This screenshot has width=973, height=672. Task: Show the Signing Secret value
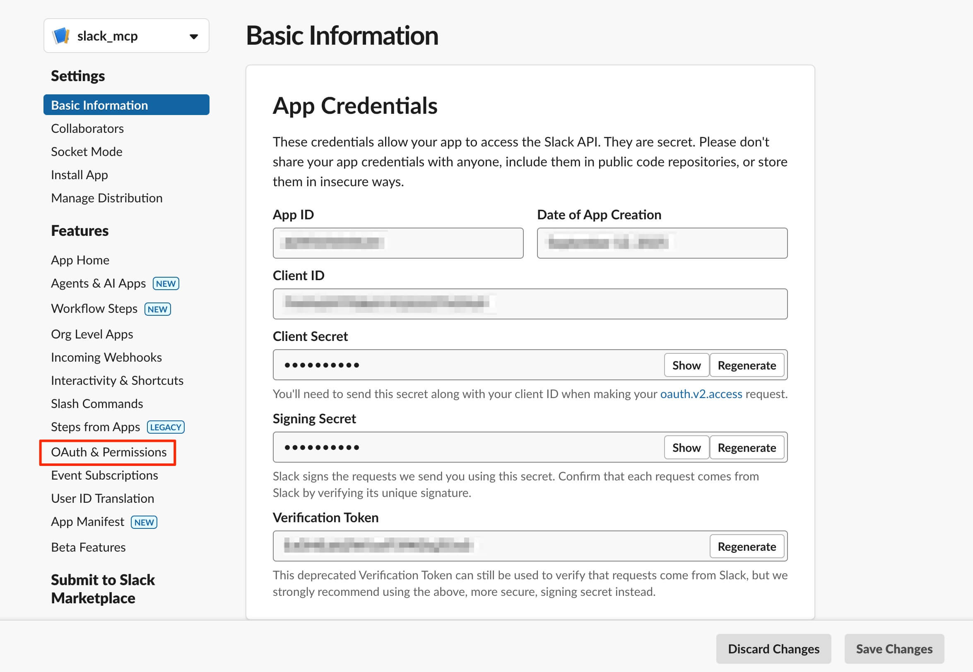point(686,447)
